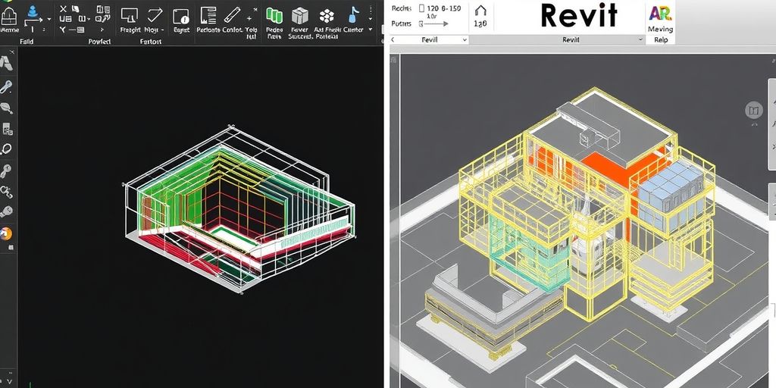The height and width of the screenshot is (388, 776).
Task: Click the large 'Revit' title text
Action: pos(579,16)
